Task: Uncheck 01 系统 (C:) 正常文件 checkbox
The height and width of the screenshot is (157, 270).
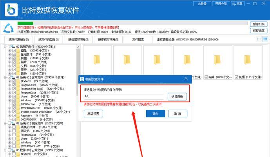Action: point(9,77)
